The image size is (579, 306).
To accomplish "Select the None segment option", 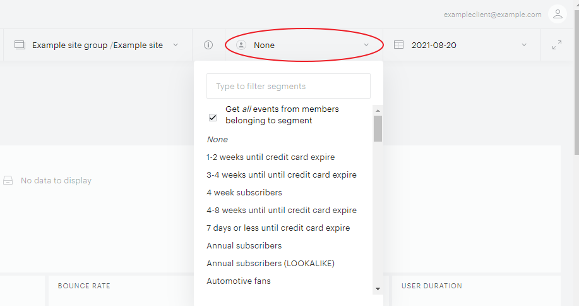I will [217, 139].
